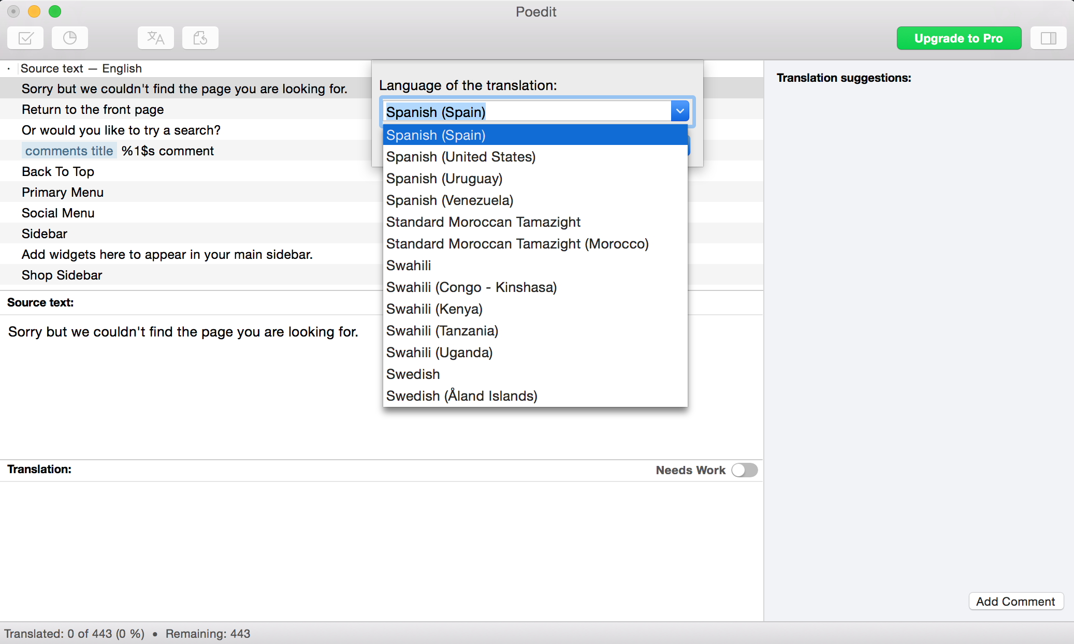Select the "Sidebar" string row
1074x644 pixels.
(191, 233)
